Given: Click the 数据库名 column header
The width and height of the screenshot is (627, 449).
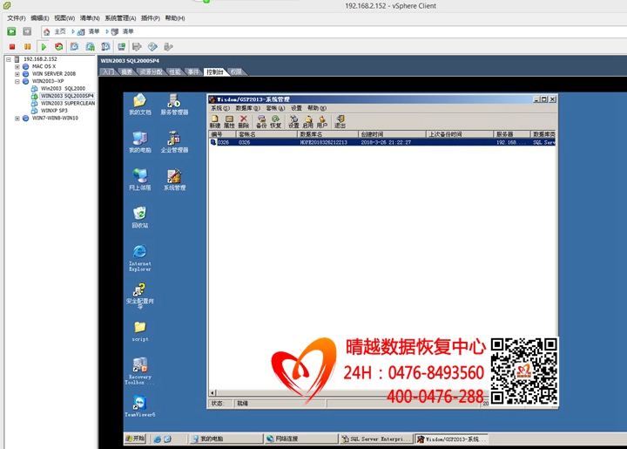Looking at the screenshot, I should 327,134.
